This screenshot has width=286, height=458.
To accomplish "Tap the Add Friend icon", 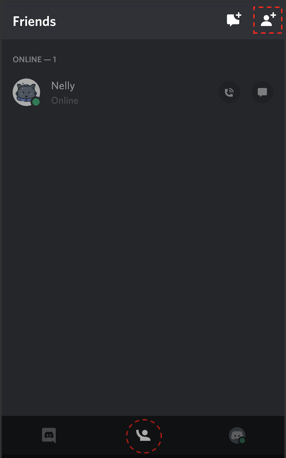I will pyautogui.click(x=268, y=20).
